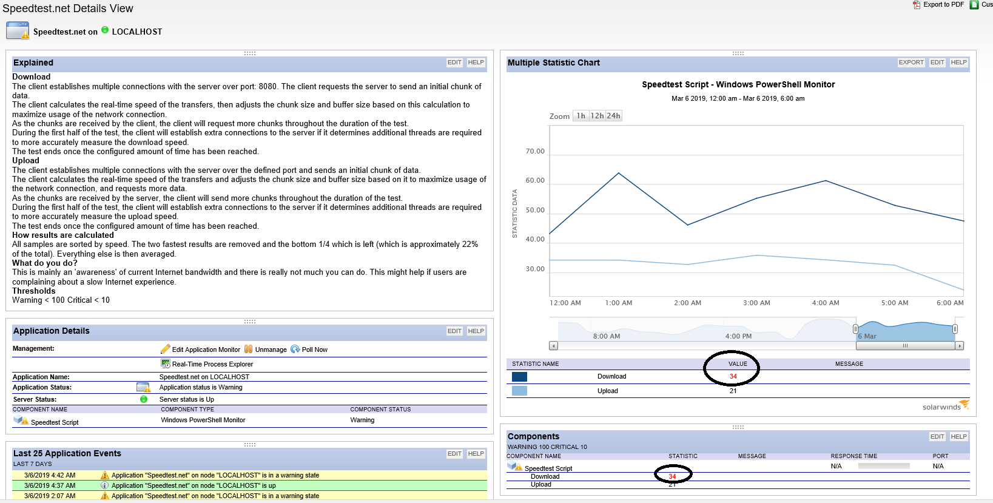Click the drag handle above the Components panel

click(738, 427)
